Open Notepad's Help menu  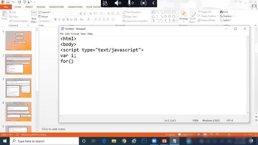(90, 34)
